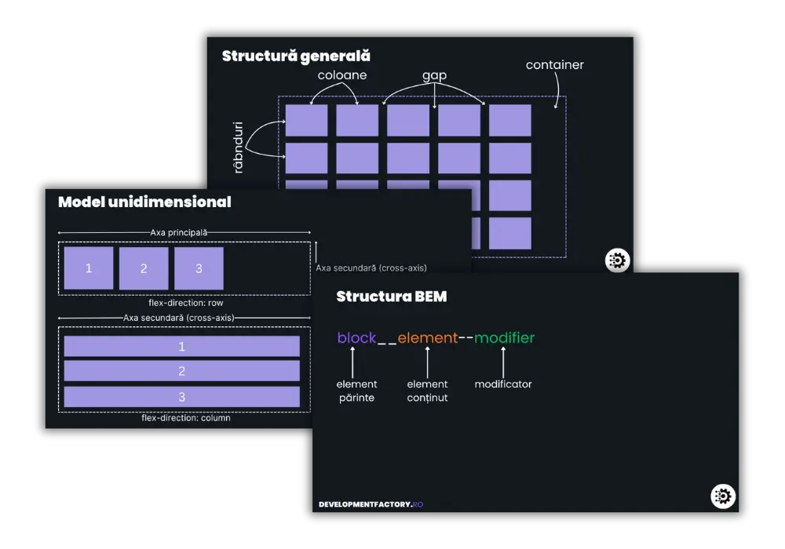Click the orange 'element' text
This screenshot has height=549, width=785.
tap(427, 338)
